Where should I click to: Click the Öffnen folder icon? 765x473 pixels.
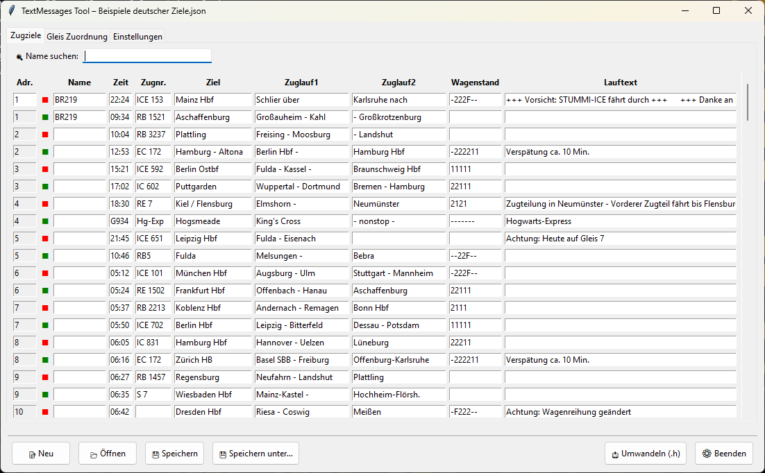click(94, 454)
